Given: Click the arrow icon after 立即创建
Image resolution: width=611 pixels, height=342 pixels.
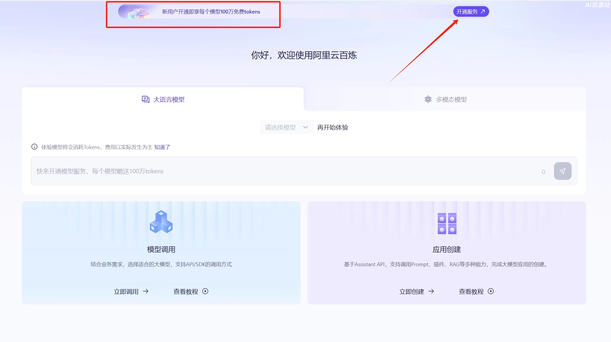Looking at the screenshot, I should click(431, 291).
